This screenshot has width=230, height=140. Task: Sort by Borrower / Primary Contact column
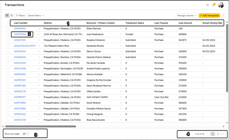[101, 23]
